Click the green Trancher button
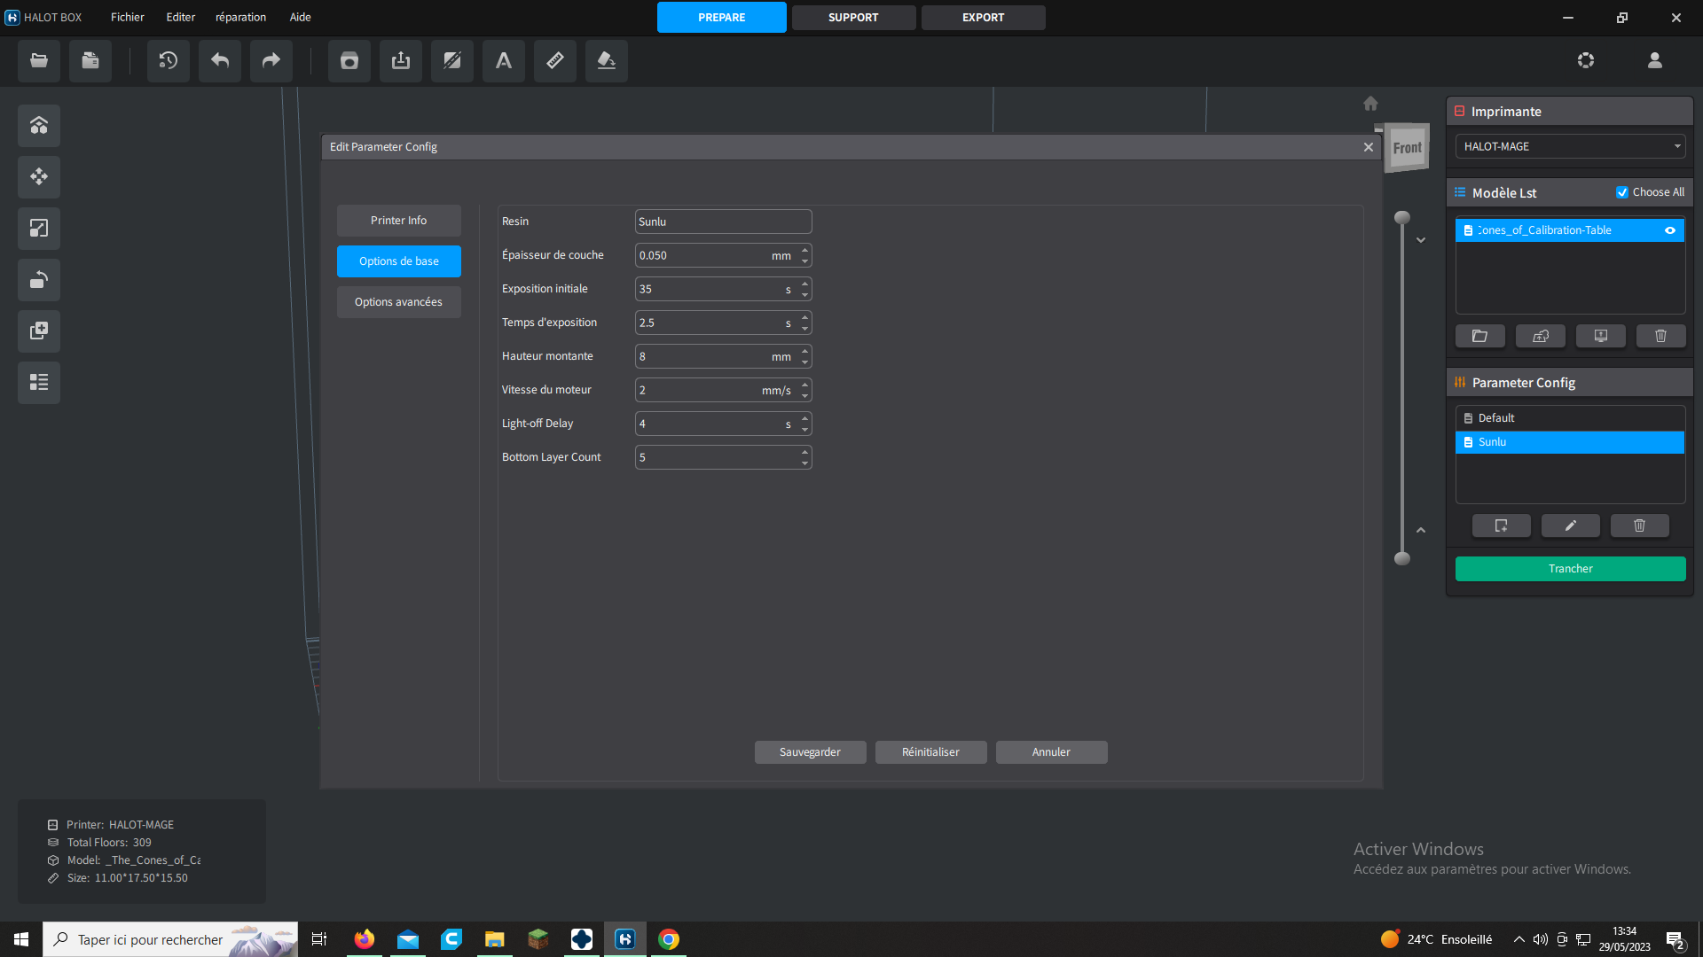This screenshot has height=957, width=1703. point(1570,569)
